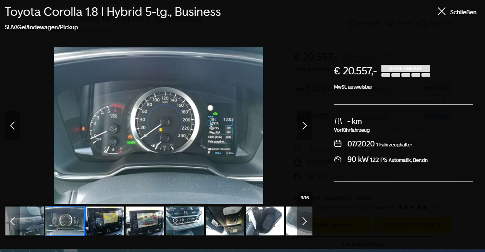Click the dimmed Zur Kaufanfrage button

tap(364, 244)
